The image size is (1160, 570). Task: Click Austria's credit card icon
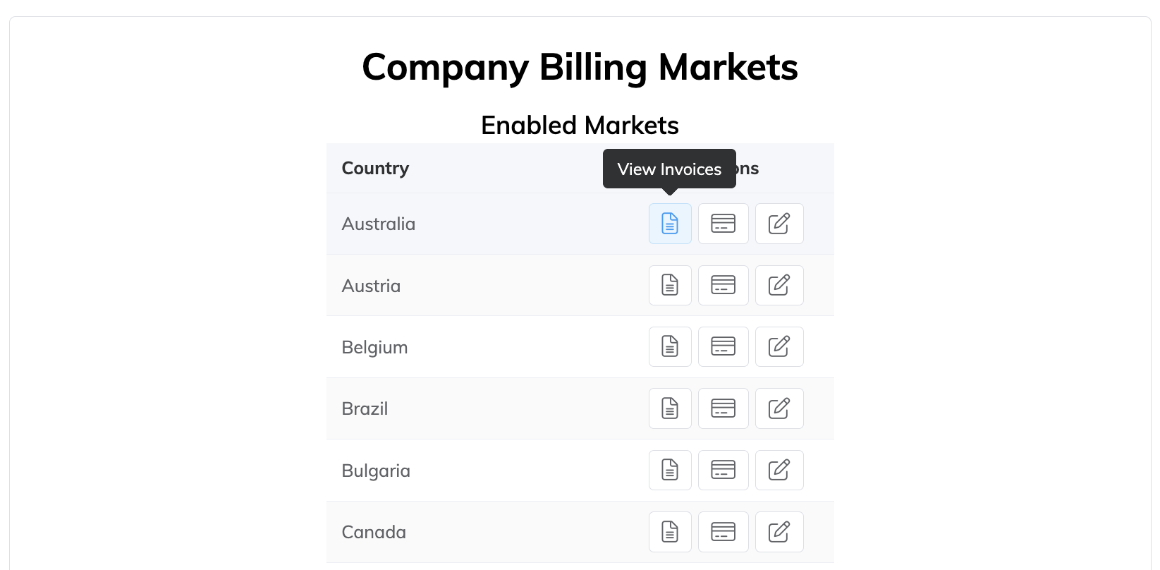pyautogui.click(x=723, y=285)
